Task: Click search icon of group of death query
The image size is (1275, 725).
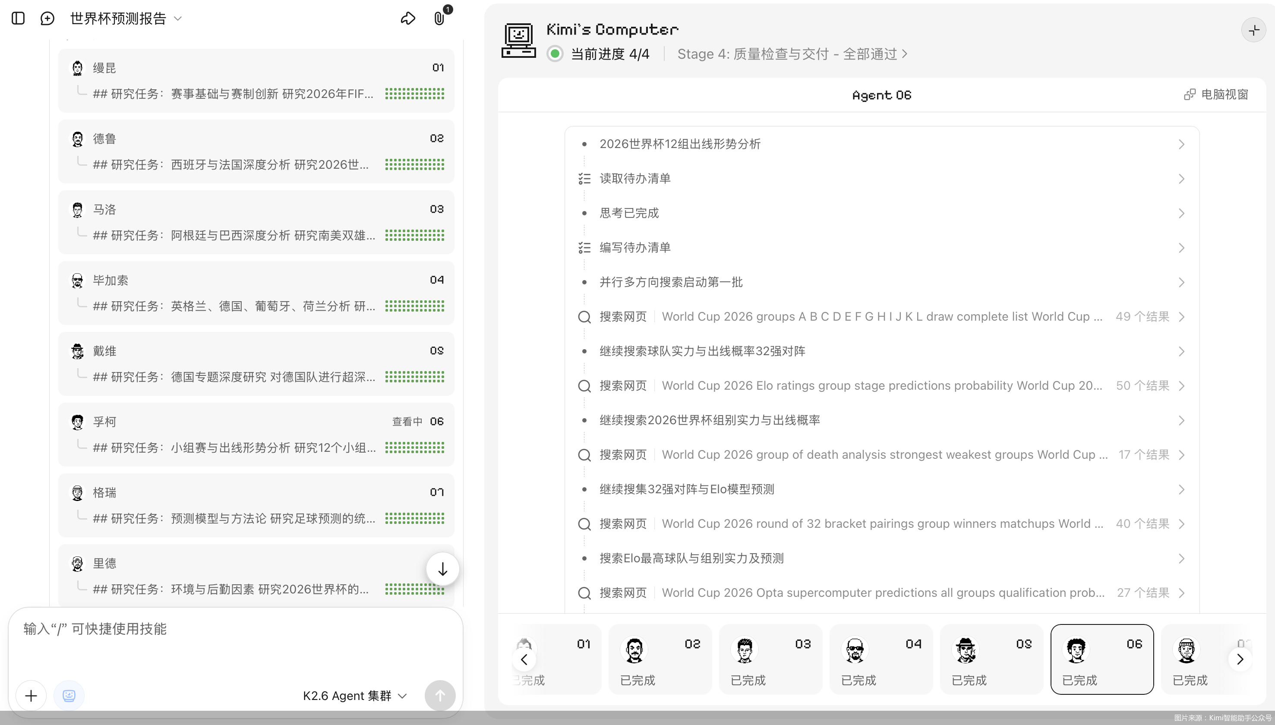Action: (x=584, y=455)
